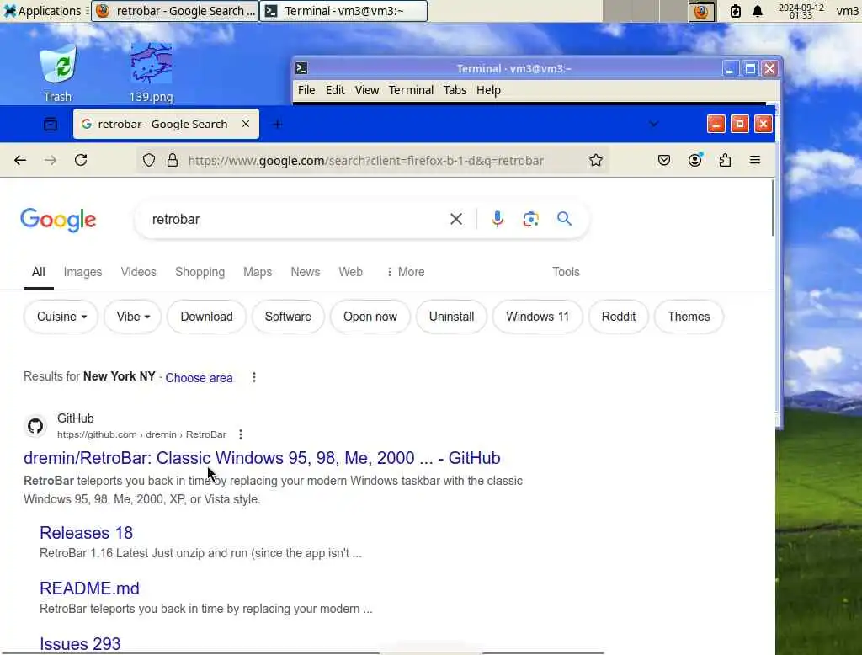This screenshot has width=862, height=655.
Task: Clear the Google search box text
Action: [456, 219]
